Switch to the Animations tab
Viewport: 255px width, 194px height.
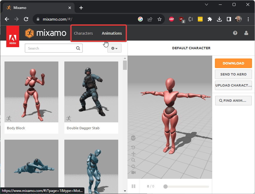112,33
